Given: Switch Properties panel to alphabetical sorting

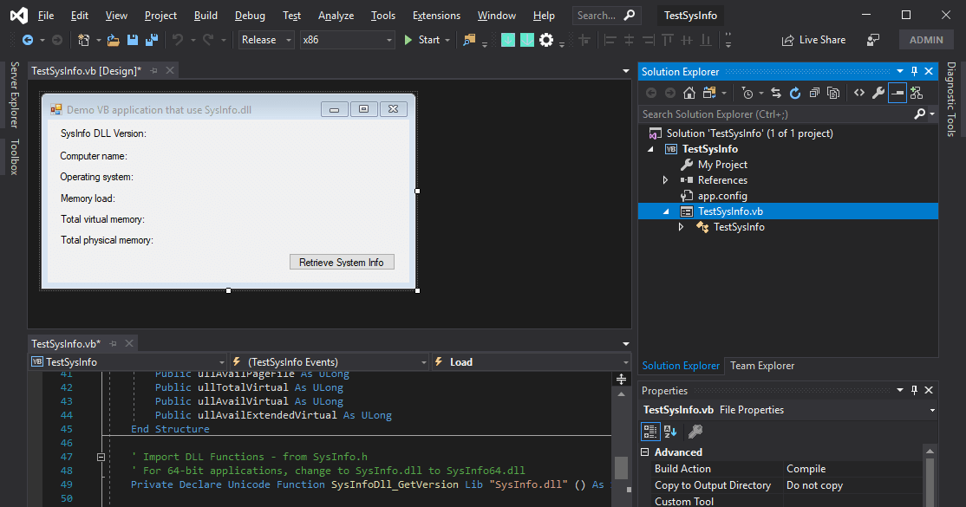Looking at the screenshot, I should pyautogui.click(x=669, y=431).
